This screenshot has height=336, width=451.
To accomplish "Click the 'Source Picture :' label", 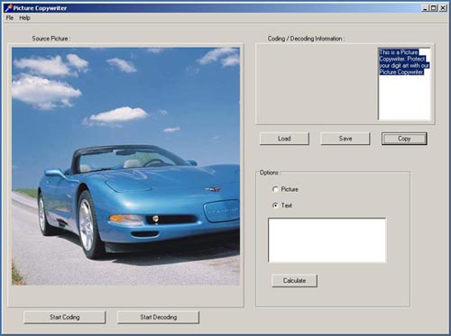I will (x=51, y=39).
